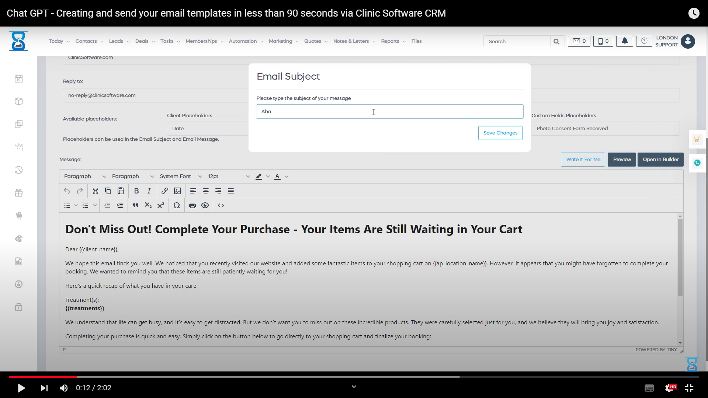Click the Bold formatting icon
The width and height of the screenshot is (708, 398).
(136, 191)
